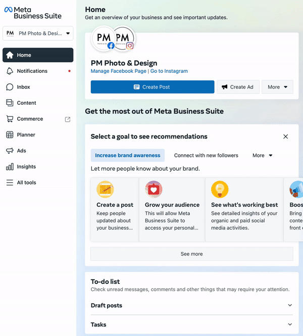Expand the Draft posts section
This screenshot has height=336, width=303.
pyautogui.click(x=192, y=305)
